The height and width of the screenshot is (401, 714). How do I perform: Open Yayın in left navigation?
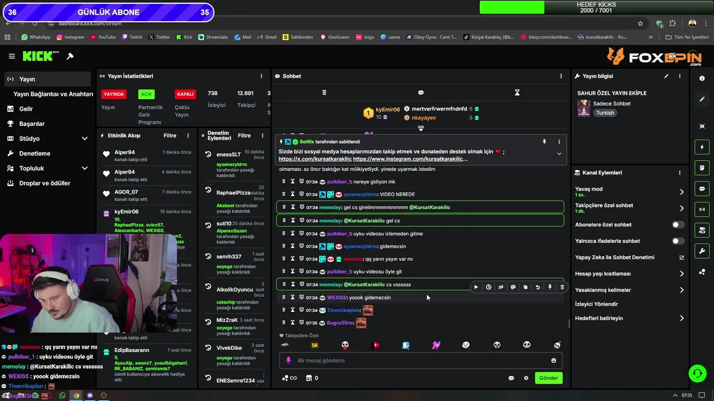pos(47,79)
